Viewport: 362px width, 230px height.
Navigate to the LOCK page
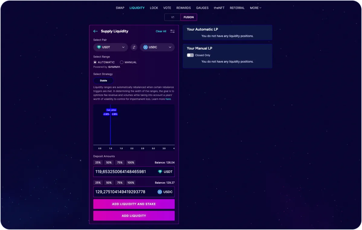click(x=154, y=8)
